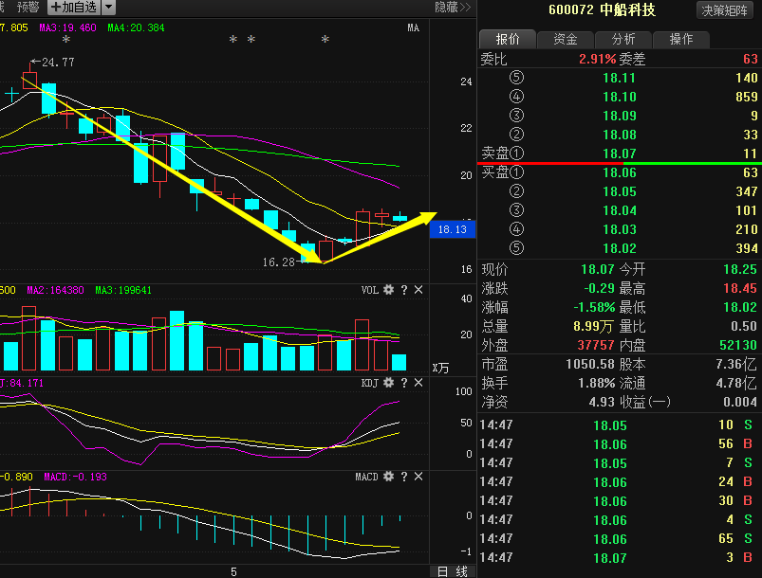
Task: Click the 内盘 value 52130
Action: tap(738, 345)
